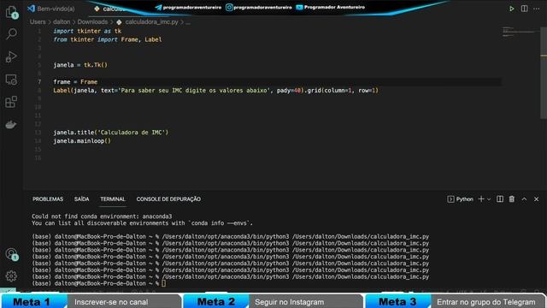The height and width of the screenshot is (308, 547).
Task: Open the Accounts menu icon
Action: pyautogui.click(x=11, y=254)
